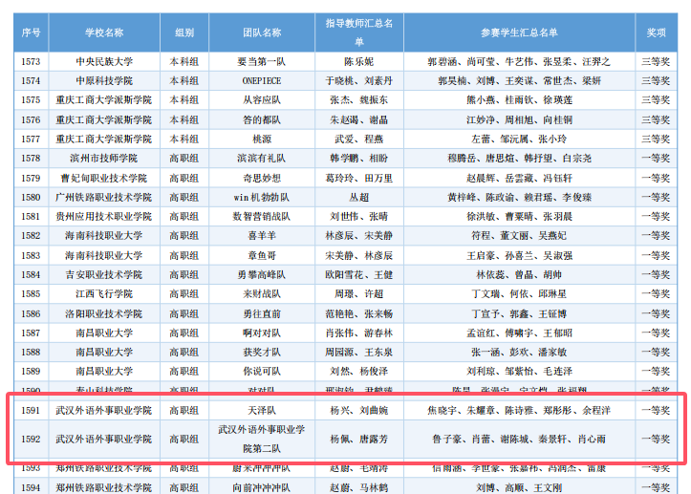Click the 团队名称 column header
Viewport: 691px width, 494px height.
[262, 32]
